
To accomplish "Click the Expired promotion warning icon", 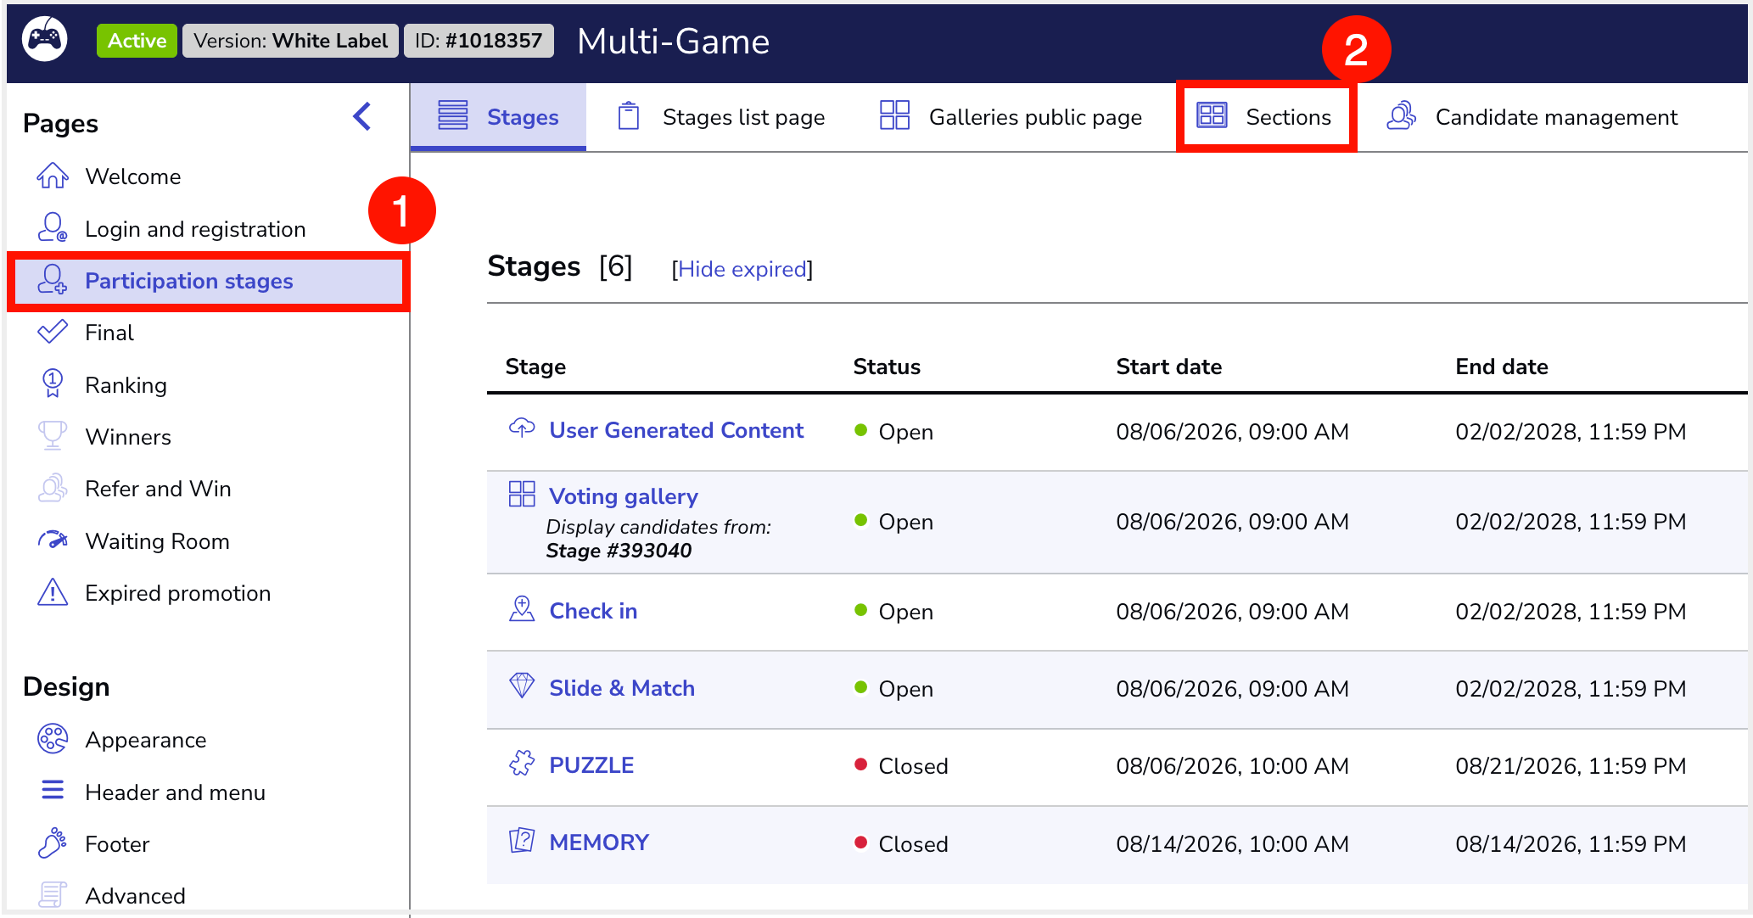I will point(53,591).
